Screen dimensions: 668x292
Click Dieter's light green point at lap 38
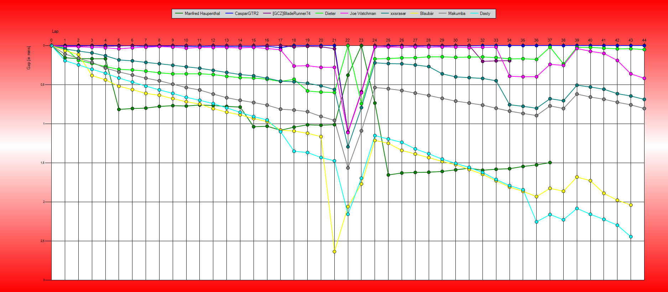pos(563,64)
